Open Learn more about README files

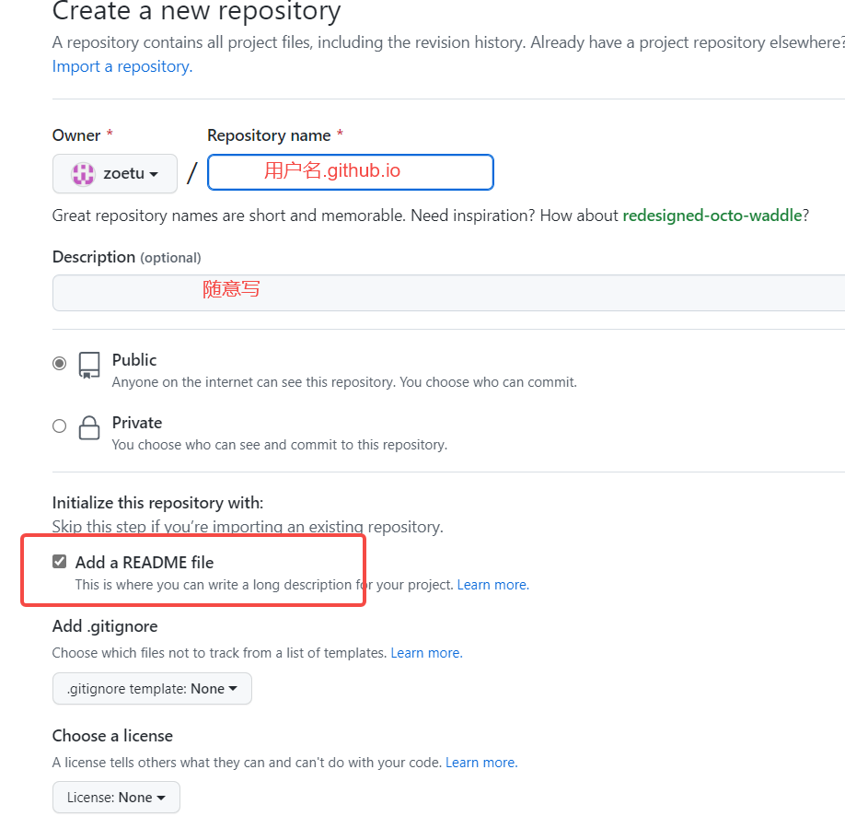492,584
